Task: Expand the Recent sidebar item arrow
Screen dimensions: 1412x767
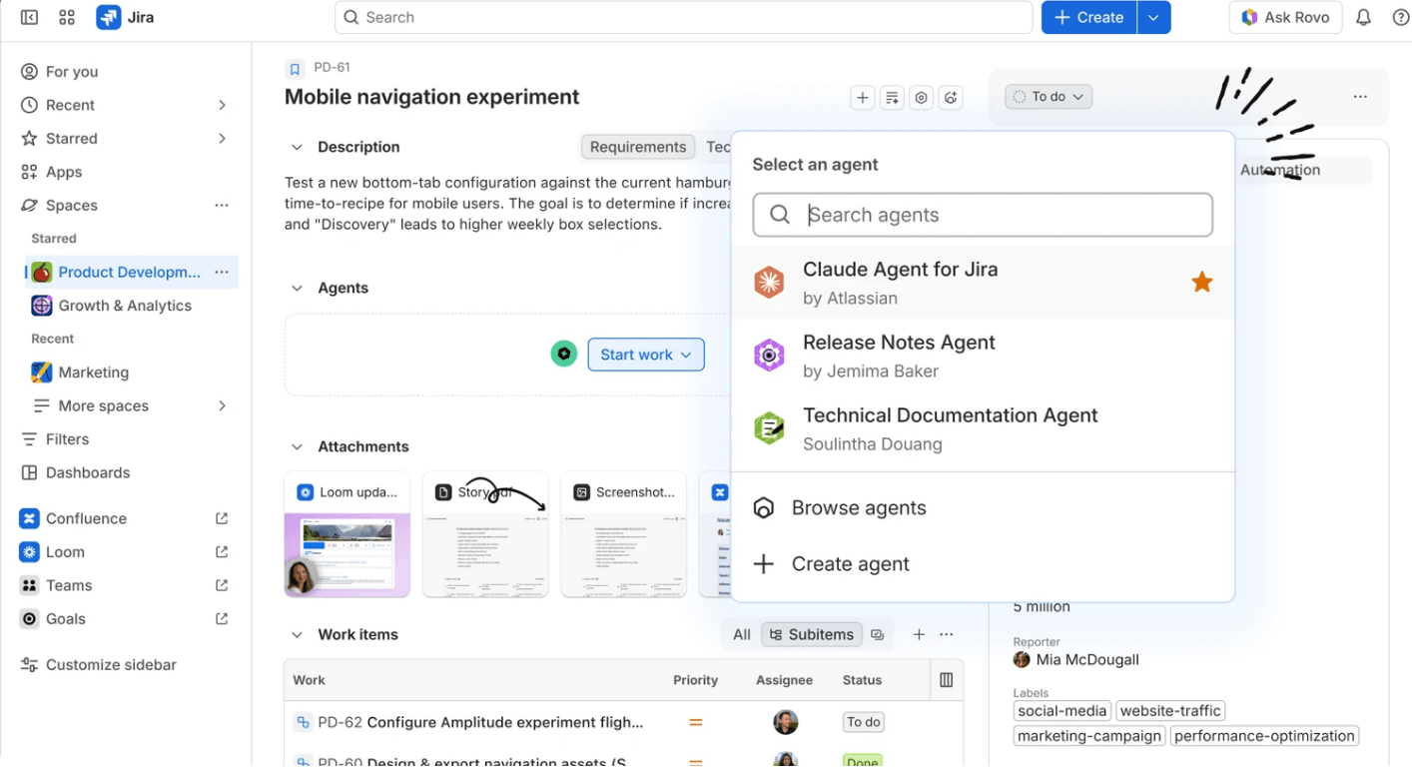Action: [222, 105]
